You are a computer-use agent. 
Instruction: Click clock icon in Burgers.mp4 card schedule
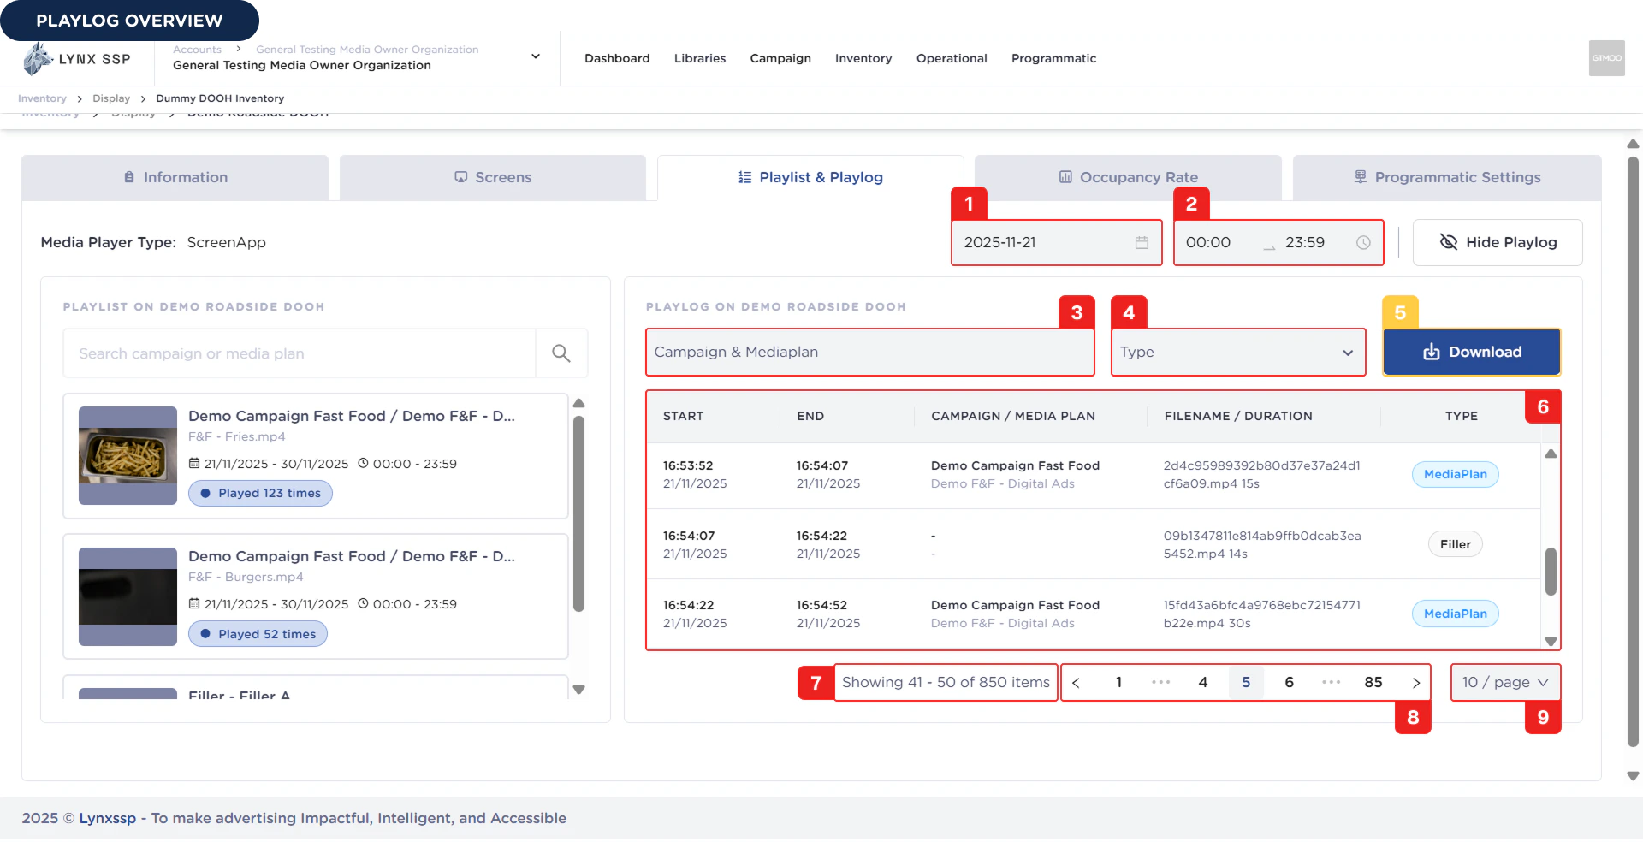pyautogui.click(x=363, y=604)
